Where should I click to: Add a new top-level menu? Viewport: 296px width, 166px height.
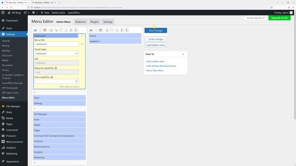(x=51, y=30)
